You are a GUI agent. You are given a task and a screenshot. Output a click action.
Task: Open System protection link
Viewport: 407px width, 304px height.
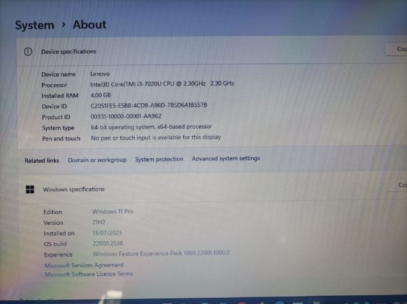(159, 159)
